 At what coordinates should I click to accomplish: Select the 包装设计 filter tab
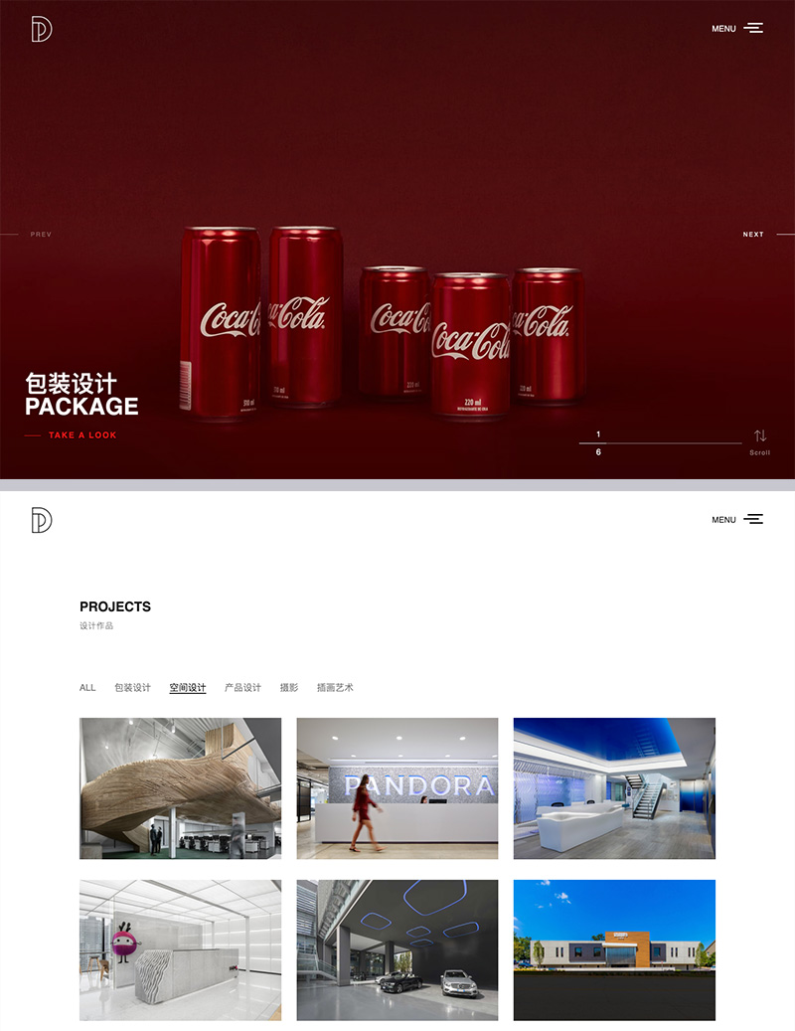point(133,688)
